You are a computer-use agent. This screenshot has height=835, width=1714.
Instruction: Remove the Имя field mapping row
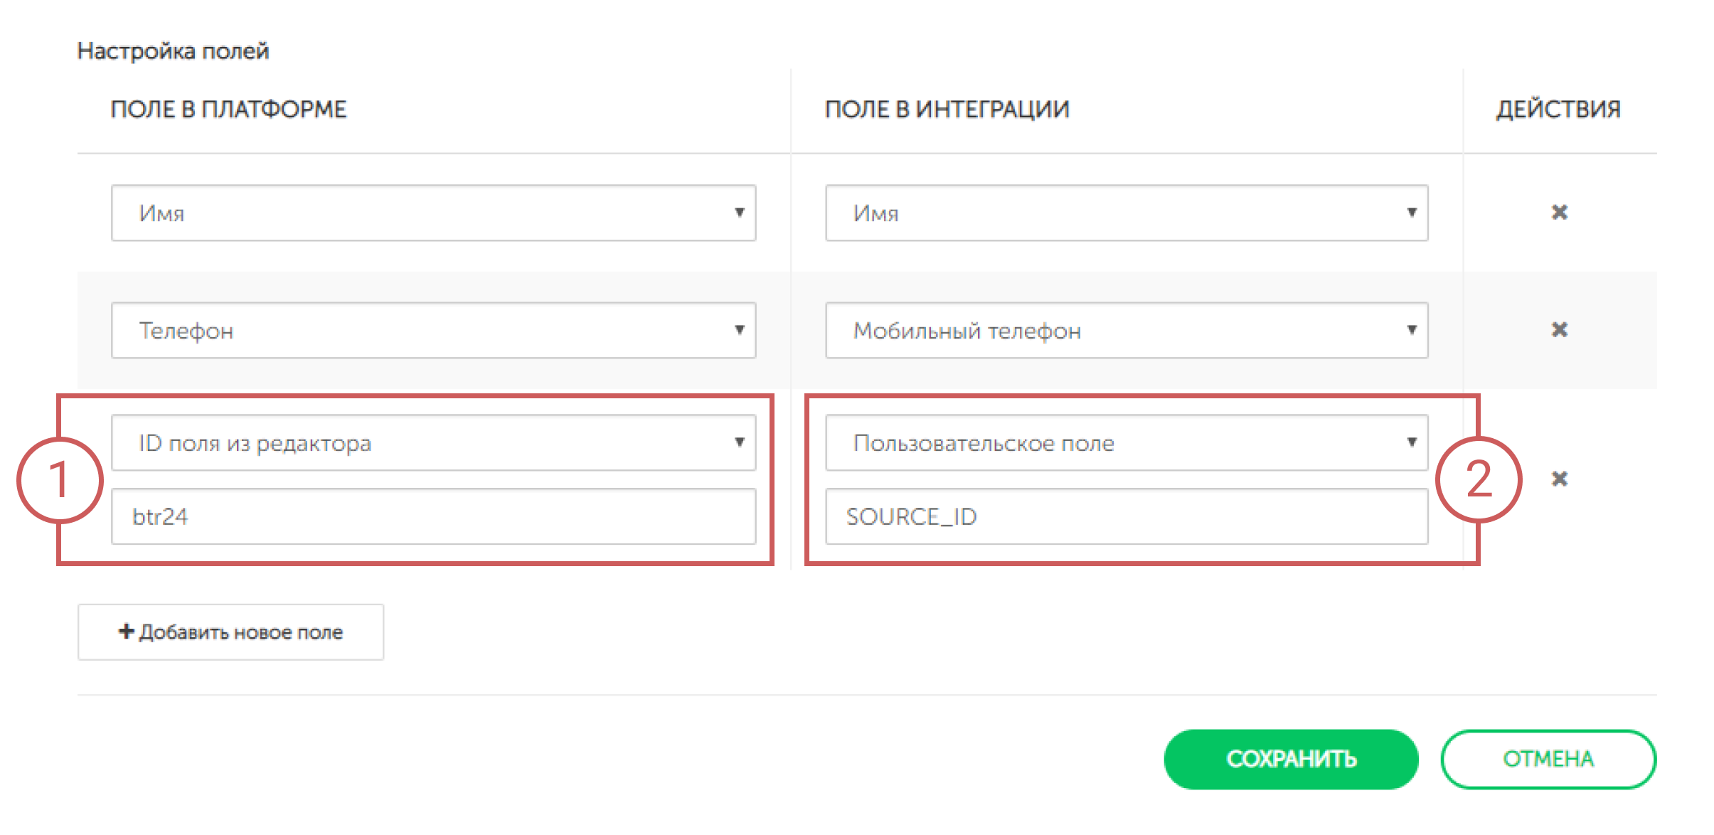coord(1559,212)
